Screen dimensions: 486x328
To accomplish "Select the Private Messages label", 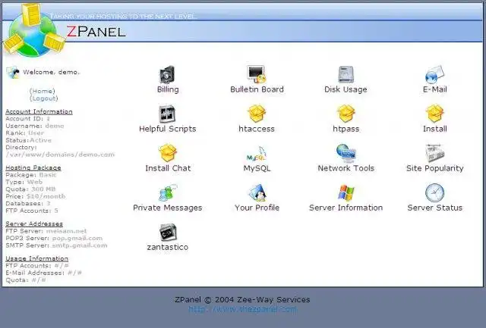I will click(x=167, y=208).
